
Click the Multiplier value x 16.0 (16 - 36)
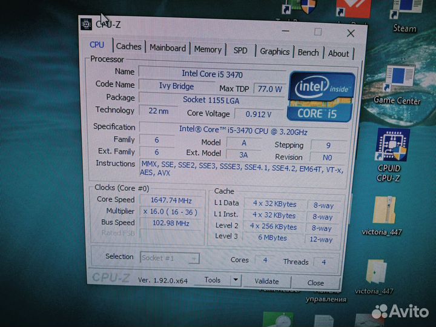point(170,212)
